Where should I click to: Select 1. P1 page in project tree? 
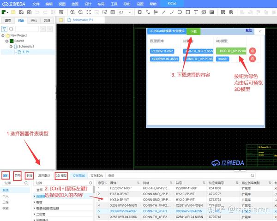pyautogui.click(x=26, y=52)
